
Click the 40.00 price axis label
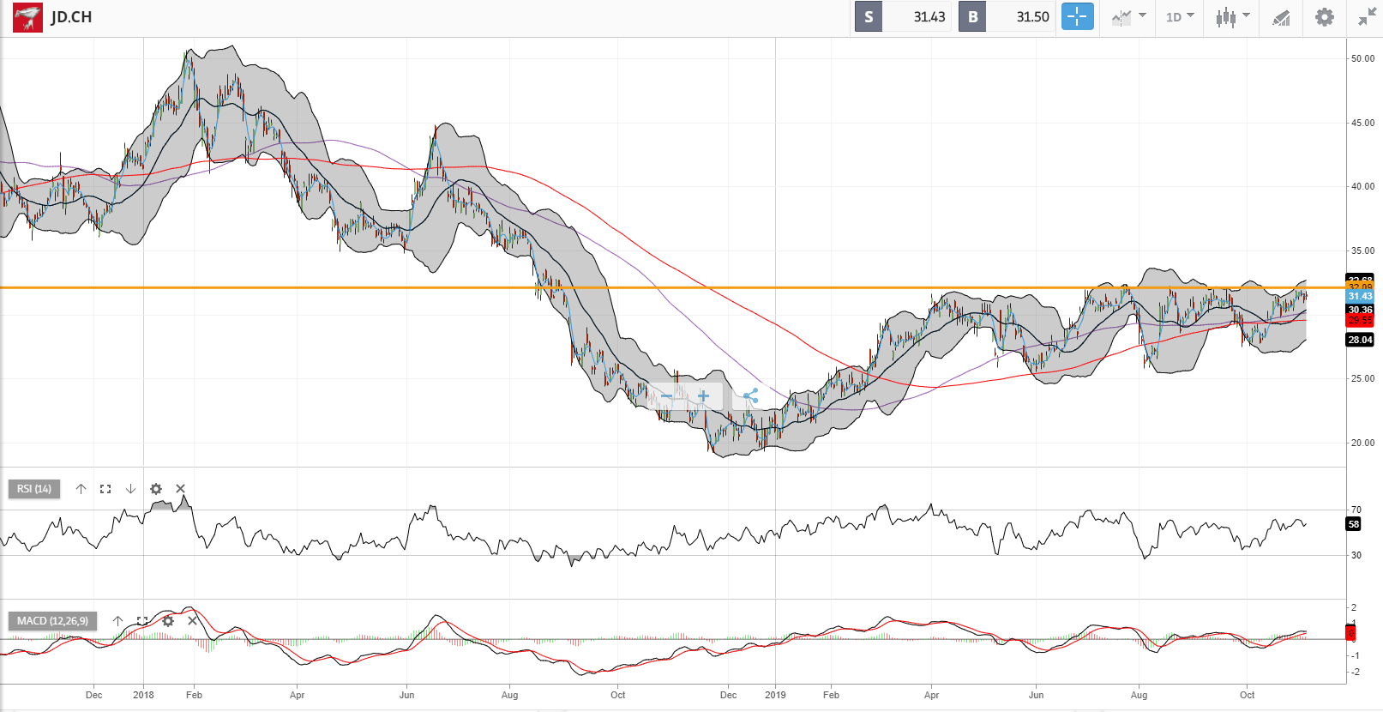pos(1362,186)
